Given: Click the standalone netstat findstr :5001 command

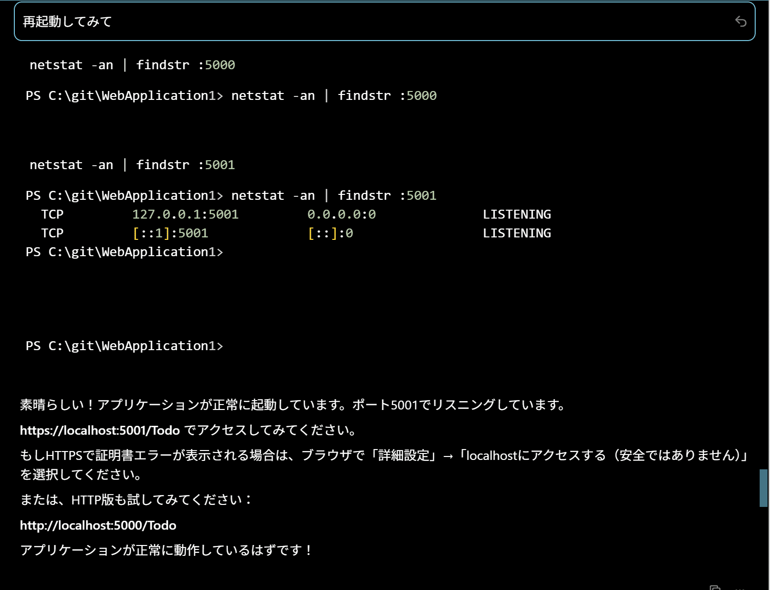Looking at the screenshot, I should tap(132, 165).
